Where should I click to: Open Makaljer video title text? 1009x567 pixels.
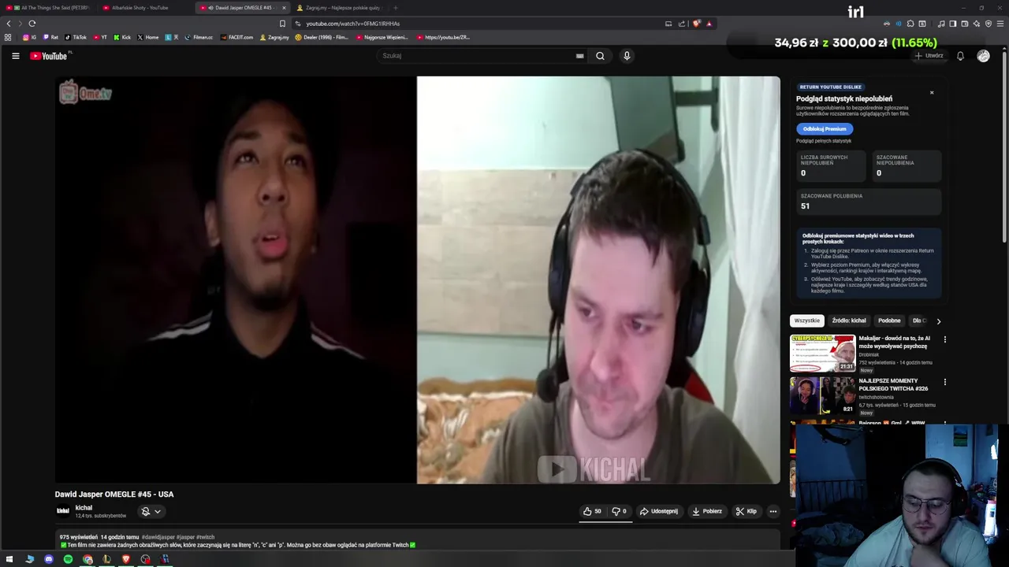pos(895,342)
